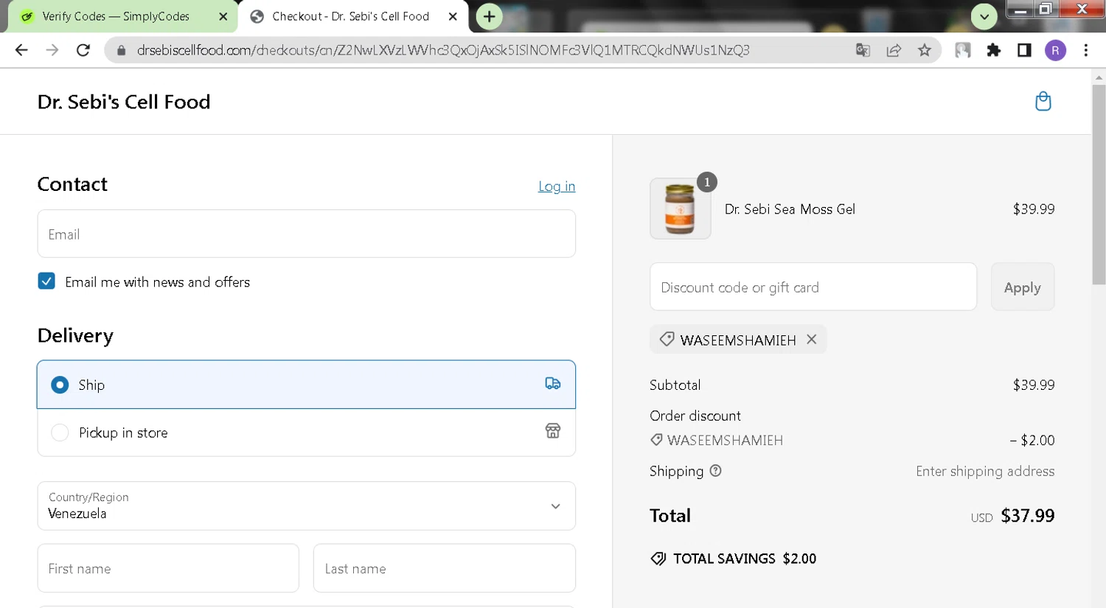Click the Apply discount button
1106x608 pixels.
1022,287
